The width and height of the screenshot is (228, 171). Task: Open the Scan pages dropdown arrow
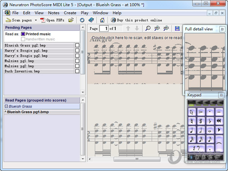click(x=36, y=20)
